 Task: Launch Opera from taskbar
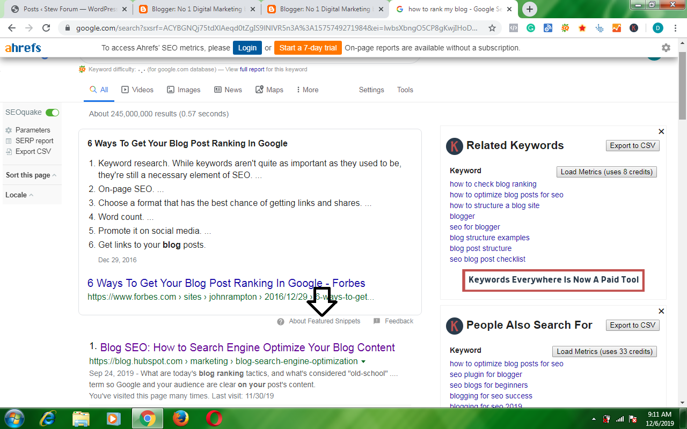214,418
